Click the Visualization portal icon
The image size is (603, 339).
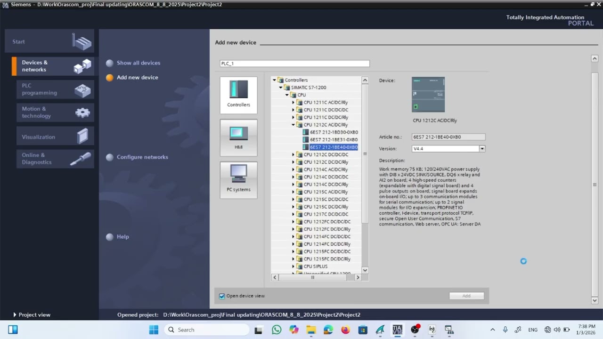82,136
